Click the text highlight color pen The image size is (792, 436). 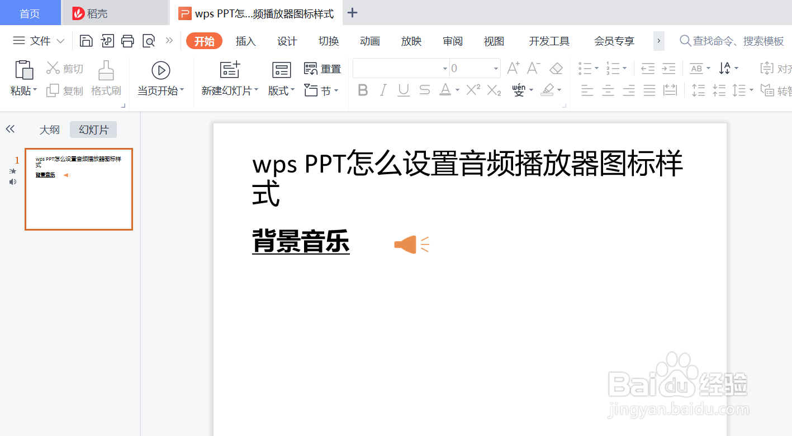tap(548, 90)
